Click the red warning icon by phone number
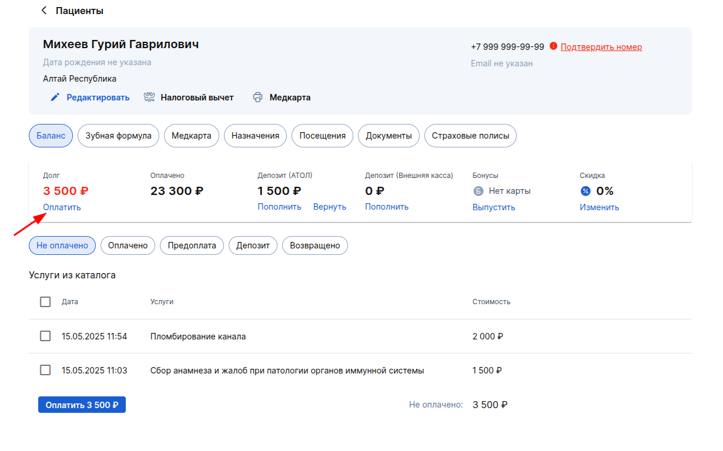 [553, 46]
